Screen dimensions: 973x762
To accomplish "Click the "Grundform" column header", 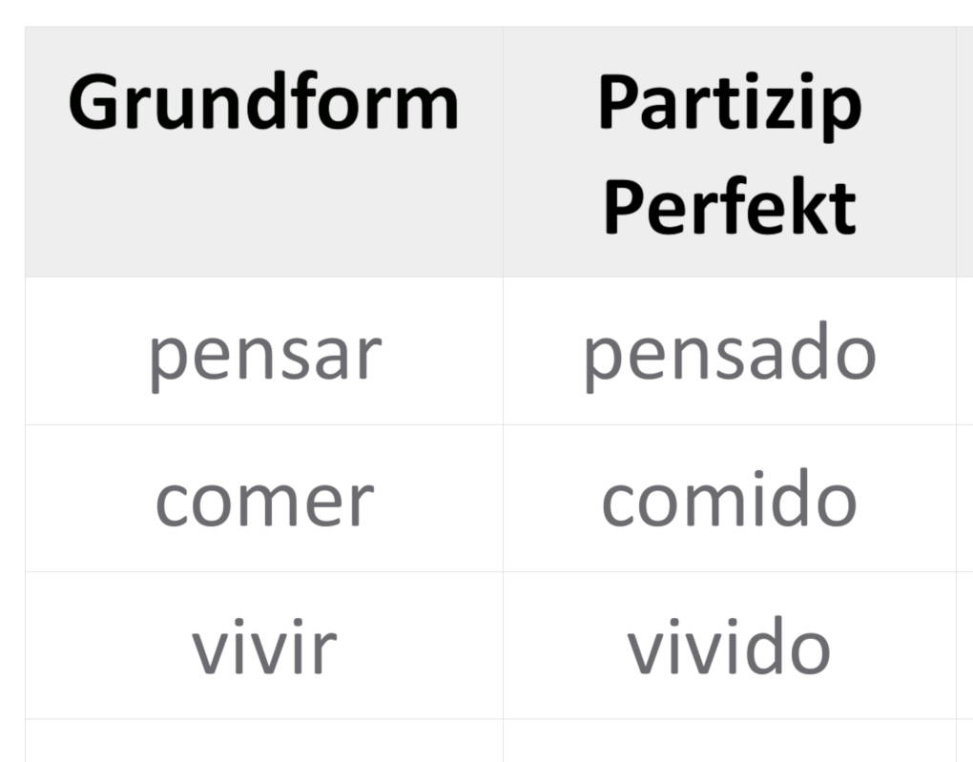I will tap(263, 103).
